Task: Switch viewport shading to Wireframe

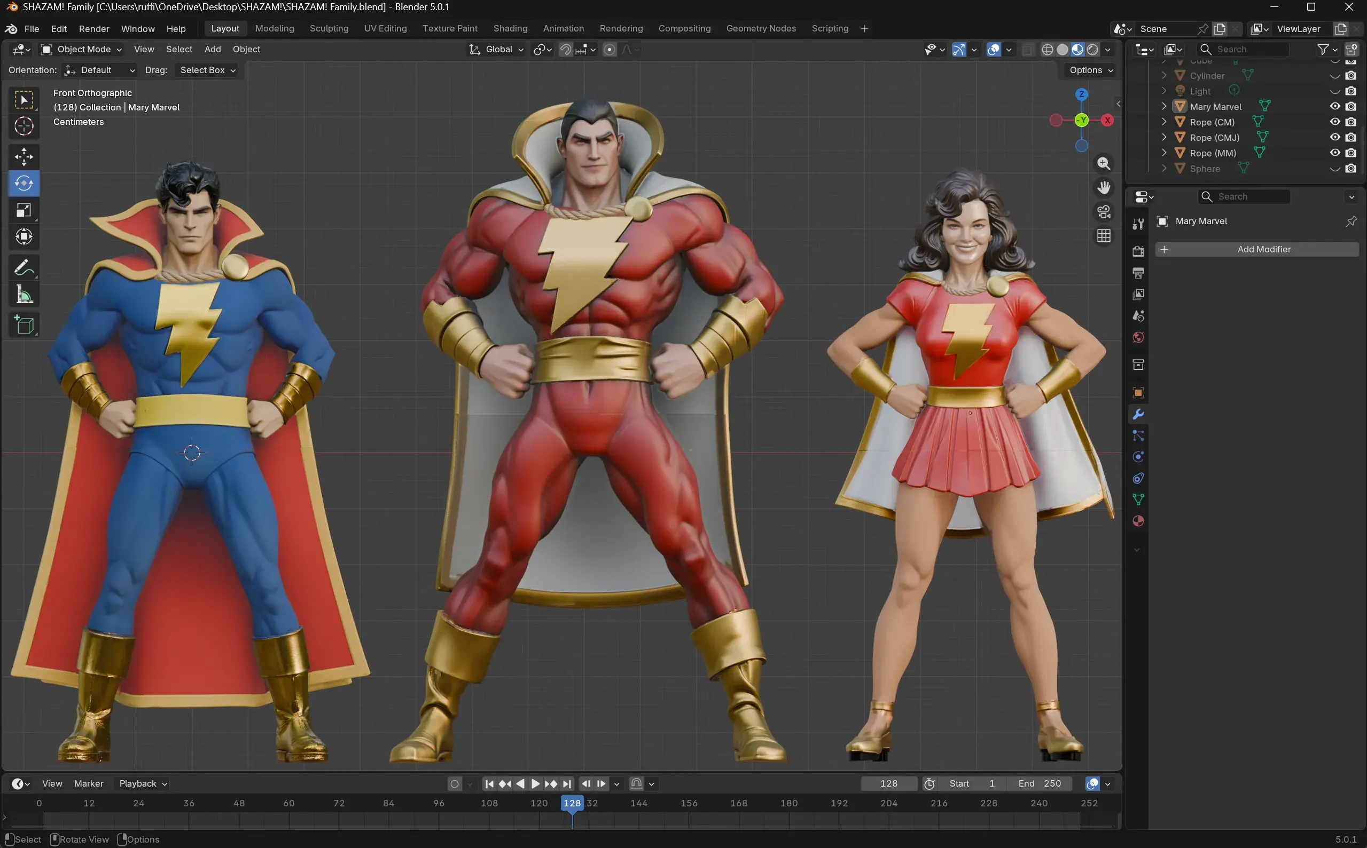Action: tap(1047, 49)
